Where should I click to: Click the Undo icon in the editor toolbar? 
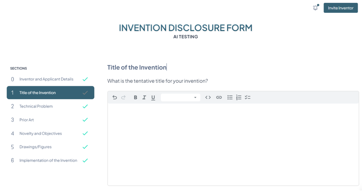coord(115,97)
